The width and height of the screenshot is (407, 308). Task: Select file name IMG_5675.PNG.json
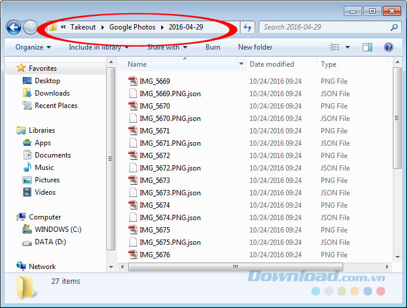click(x=170, y=243)
